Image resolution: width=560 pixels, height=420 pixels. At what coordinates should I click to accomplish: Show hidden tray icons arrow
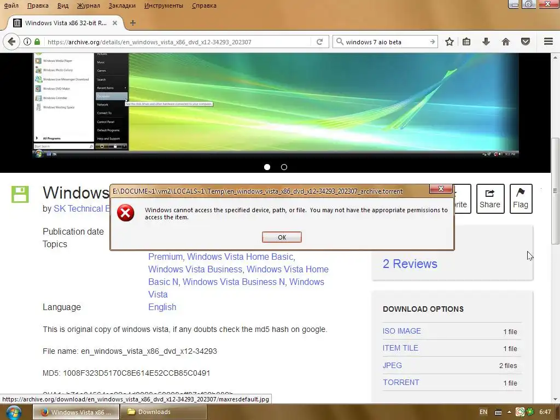[509, 412]
